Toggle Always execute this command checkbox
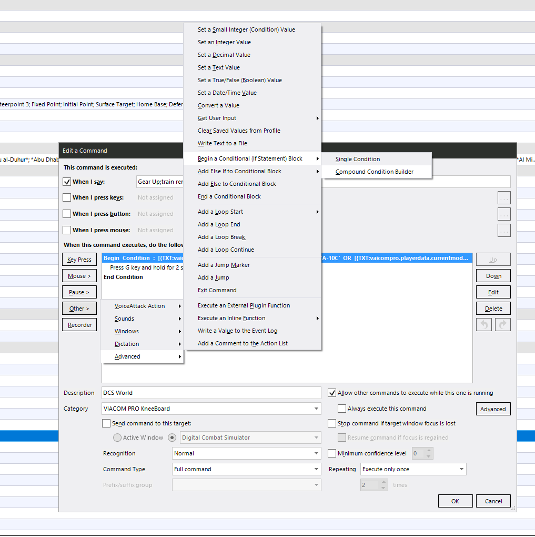The height and width of the screenshot is (537, 535). (x=341, y=409)
